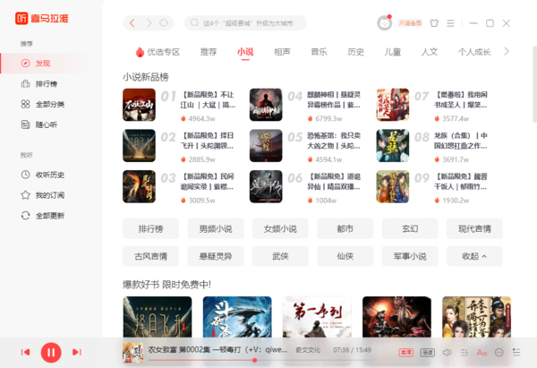The image size is (537, 368).
Task: Filter by 悬疑灵异 tag
Action: pyautogui.click(x=216, y=256)
